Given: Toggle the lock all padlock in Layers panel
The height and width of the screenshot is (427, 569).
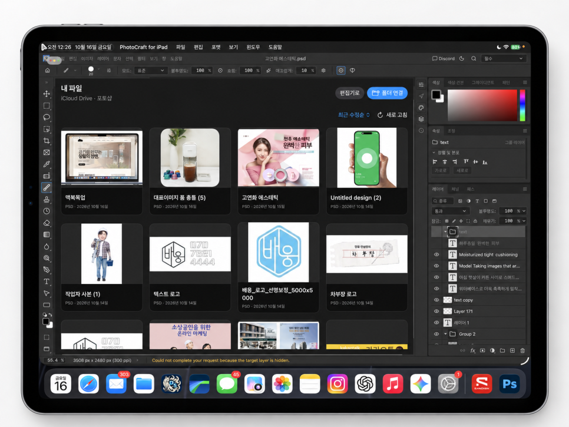Looking at the screenshot, I should pos(475,221).
